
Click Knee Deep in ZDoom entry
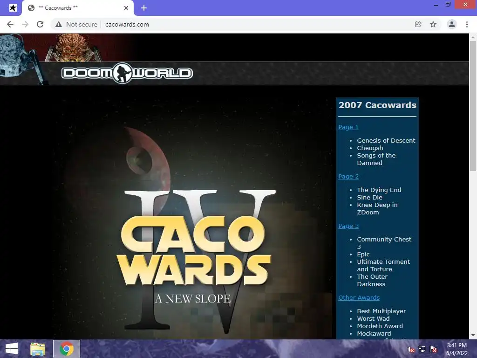pos(377,208)
